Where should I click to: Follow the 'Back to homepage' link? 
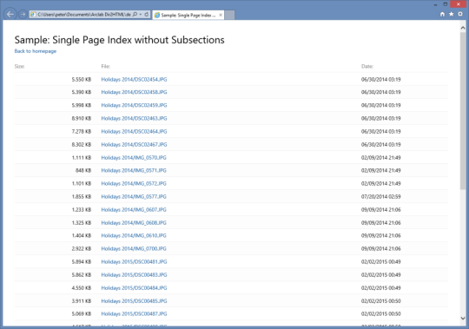[x=36, y=51]
